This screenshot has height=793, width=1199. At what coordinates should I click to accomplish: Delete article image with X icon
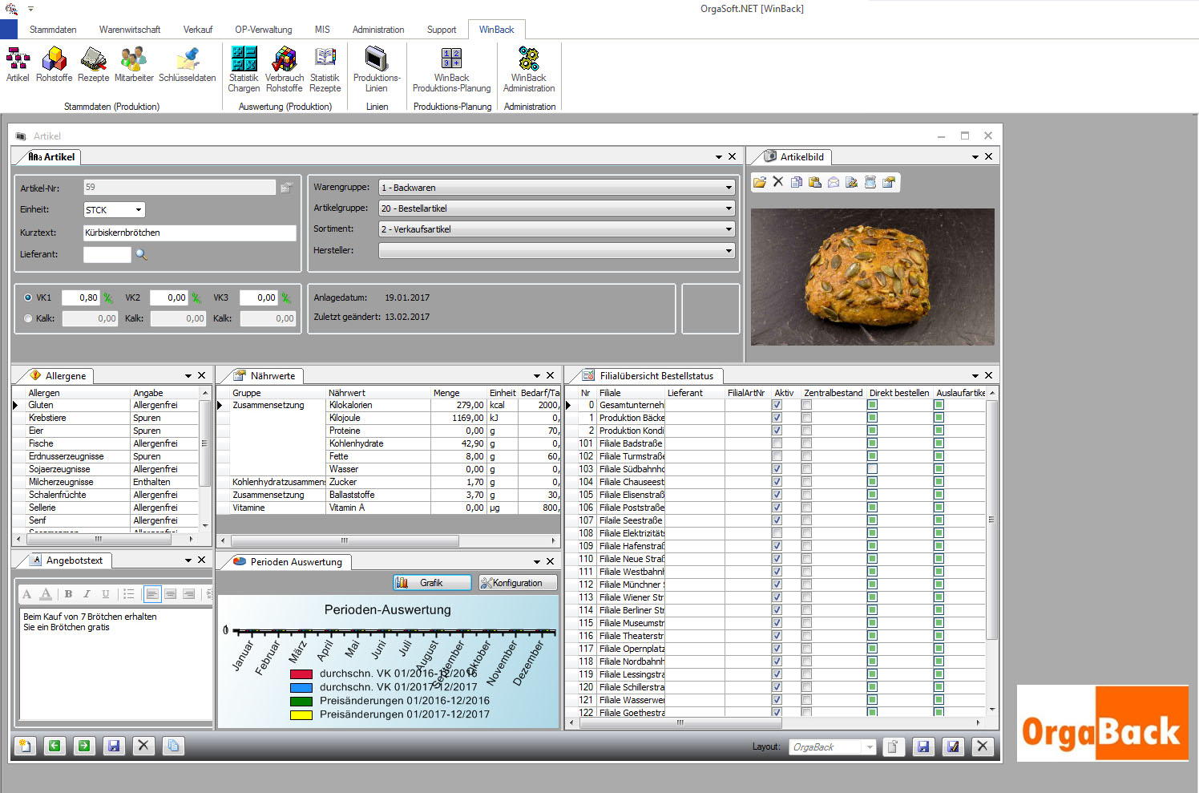point(777,182)
